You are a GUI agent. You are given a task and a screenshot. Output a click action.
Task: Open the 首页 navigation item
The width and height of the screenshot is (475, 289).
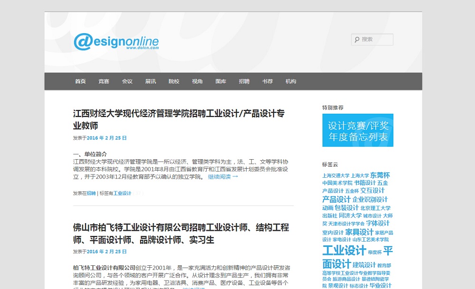(80, 81)
